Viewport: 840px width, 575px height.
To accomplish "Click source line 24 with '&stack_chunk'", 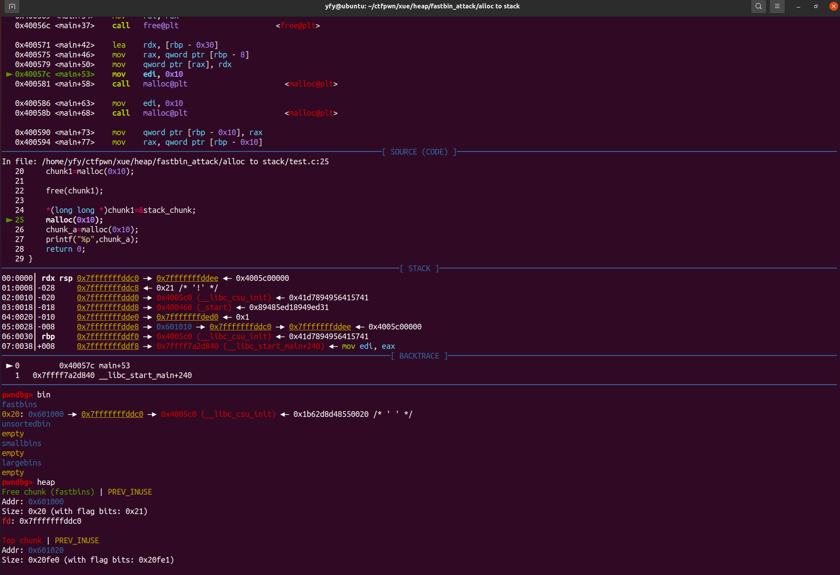I will coord(121,210).
